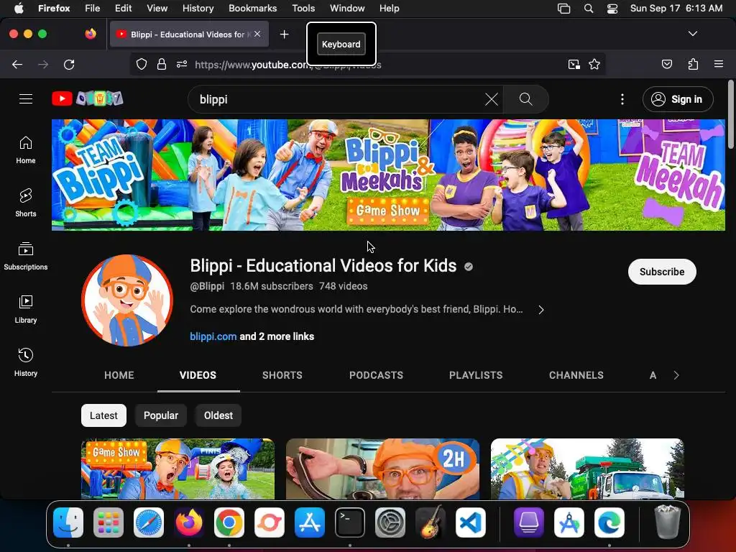Click the Sign in button

(x=678, y=99)
